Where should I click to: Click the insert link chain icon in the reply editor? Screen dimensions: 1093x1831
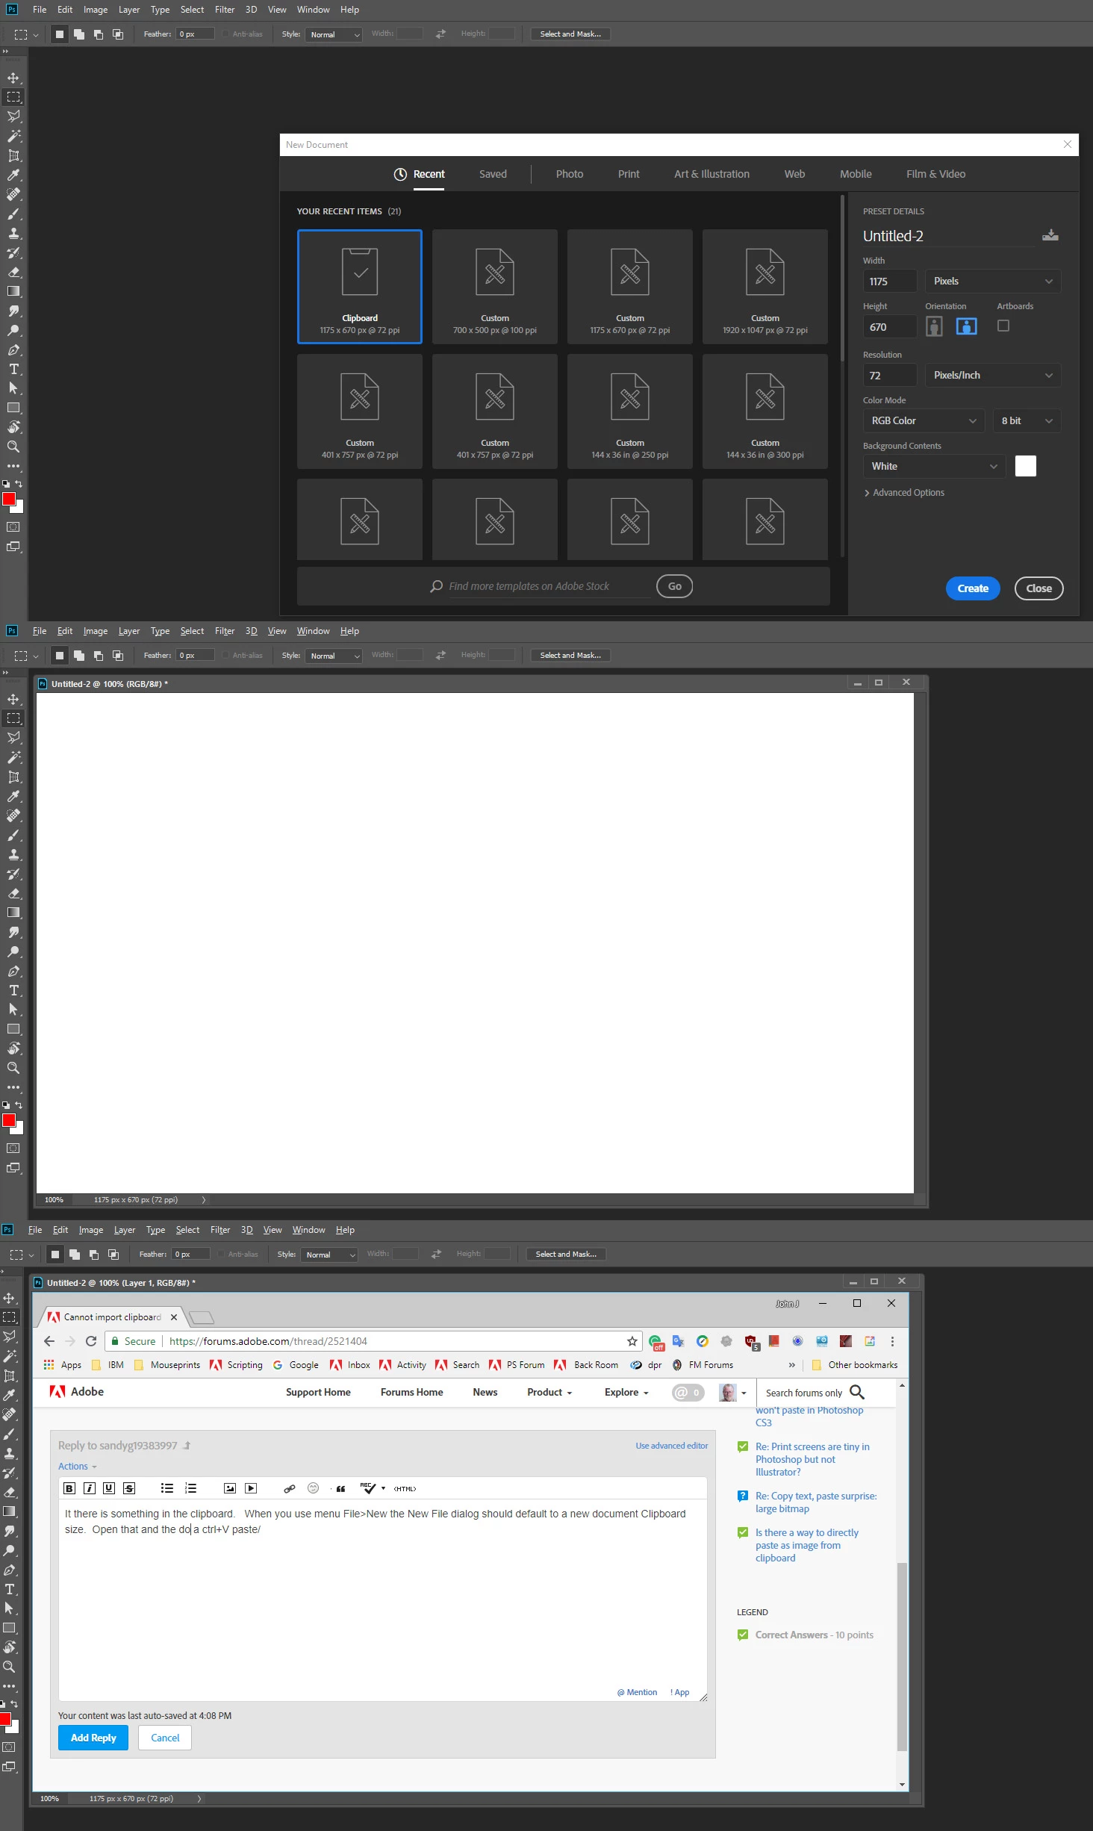coord(290,1488)
